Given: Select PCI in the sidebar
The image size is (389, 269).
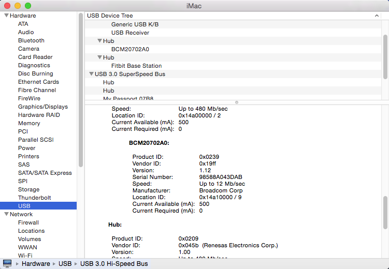Looking at the screenshot, I should [x=23, y=131].
